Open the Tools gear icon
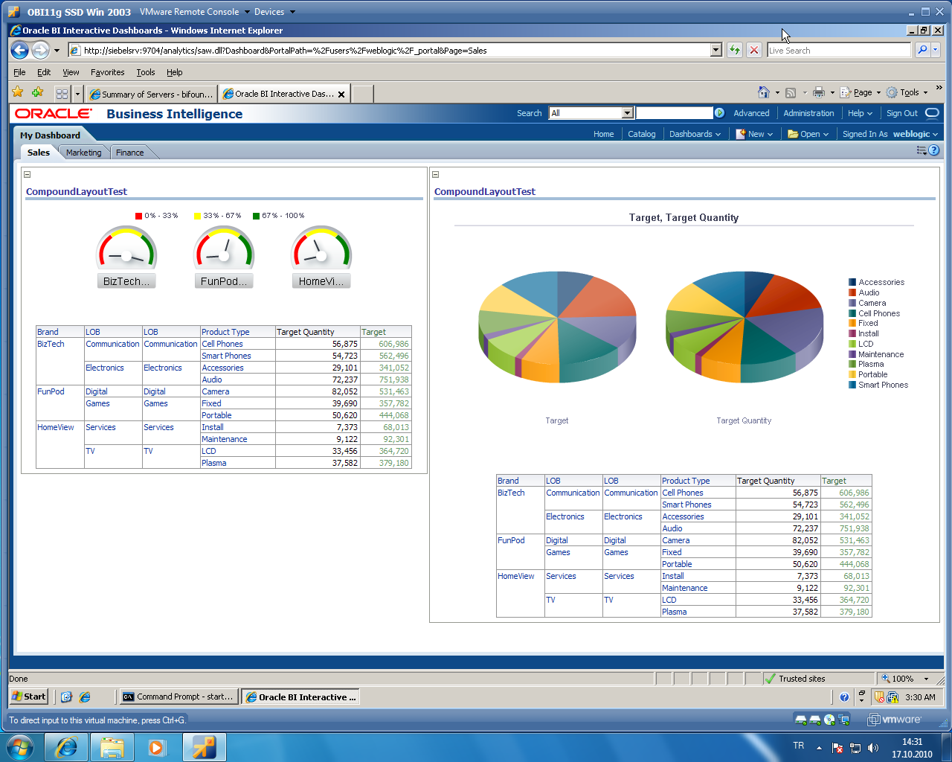952x762 pixels. pos(891,92)
